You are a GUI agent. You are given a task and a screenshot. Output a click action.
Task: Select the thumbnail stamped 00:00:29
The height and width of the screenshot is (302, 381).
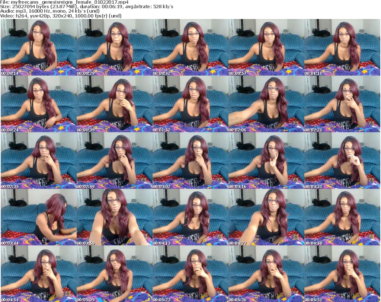pos(115,47)
